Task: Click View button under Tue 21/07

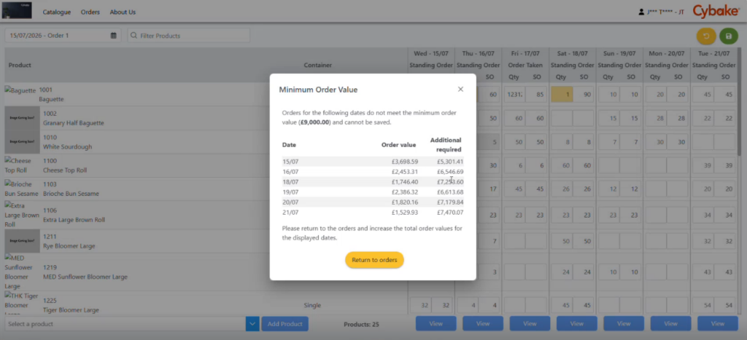Action: click(718, 324)
